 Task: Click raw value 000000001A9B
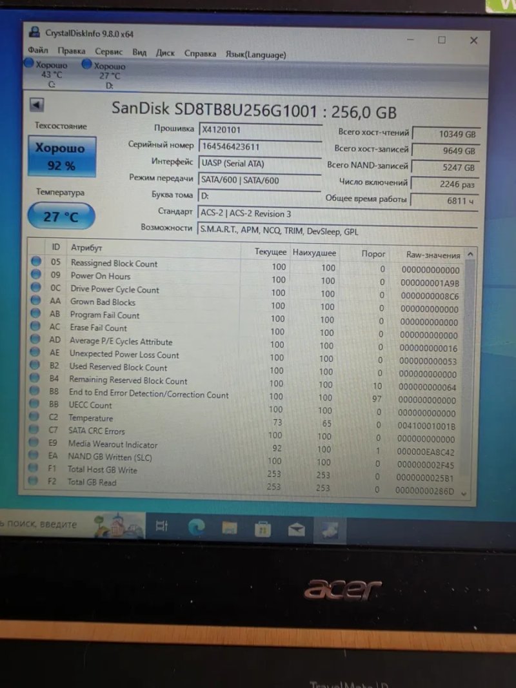[430, 283]
